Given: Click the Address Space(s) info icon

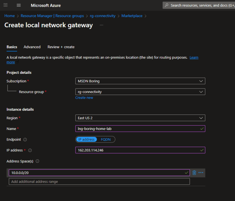Looking at the screenshot, I should [x=37, y=161].
